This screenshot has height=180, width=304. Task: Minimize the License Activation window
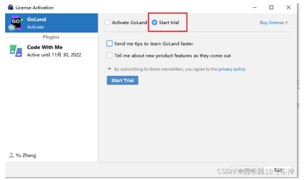click(x=255, y=7)
